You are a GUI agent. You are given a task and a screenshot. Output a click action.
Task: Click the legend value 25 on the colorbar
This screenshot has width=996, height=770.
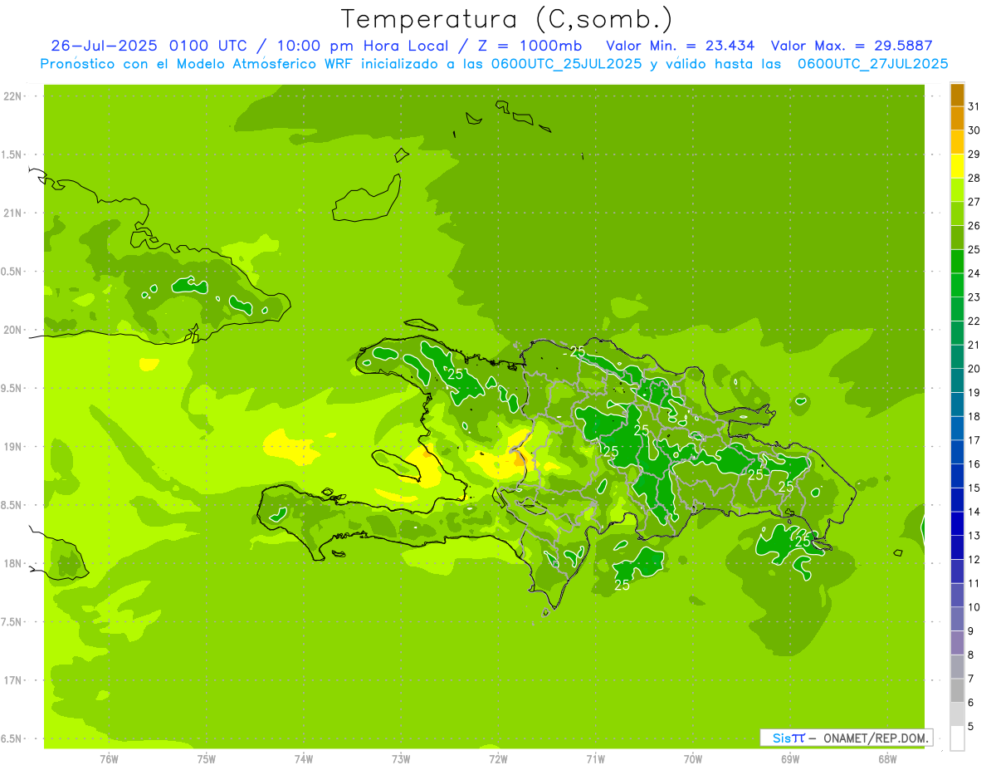coord(974,249)
